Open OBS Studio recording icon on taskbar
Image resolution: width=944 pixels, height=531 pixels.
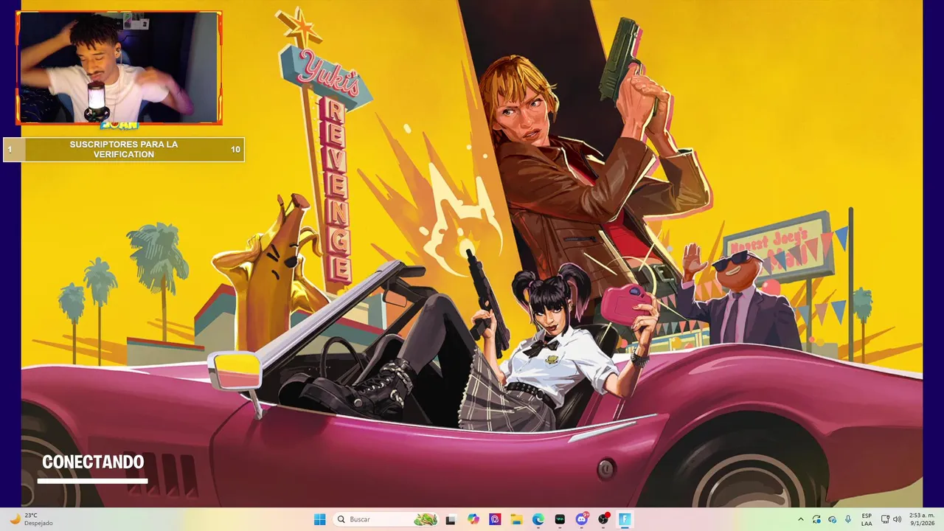[x=603, y=519]
